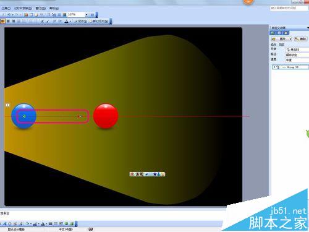Image resolution: width=309 pixels, height=232 pixels.
Task: Click the 默认设计模板 status bar text
Action: (16, 230)
